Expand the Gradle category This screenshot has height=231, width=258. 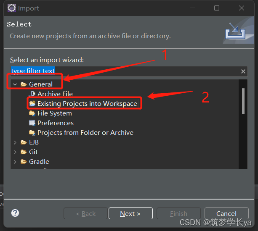click(x=15, y=162)
